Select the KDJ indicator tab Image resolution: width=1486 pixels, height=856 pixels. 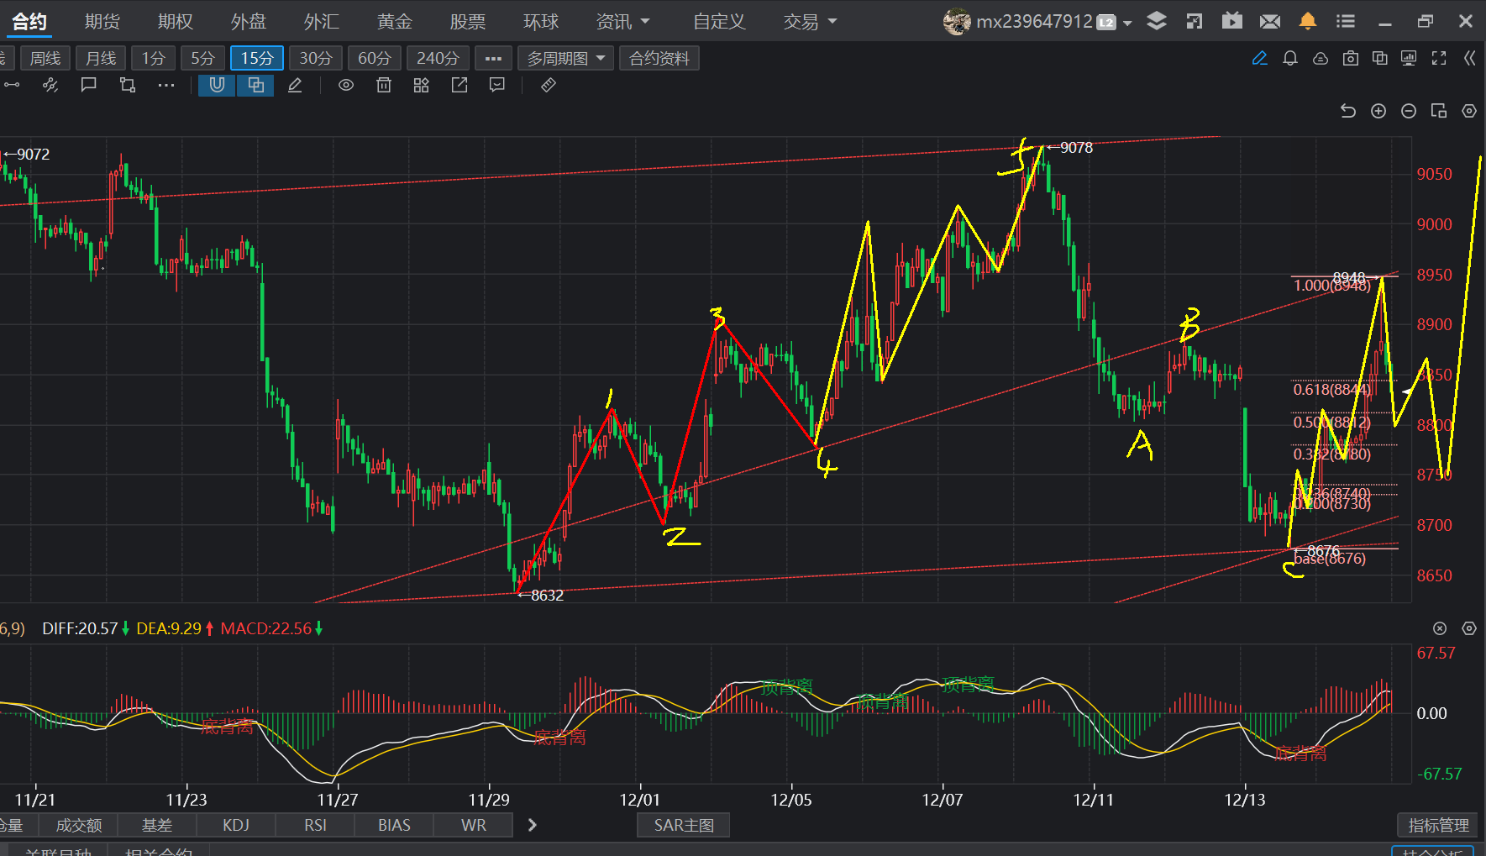coord(236,825)
